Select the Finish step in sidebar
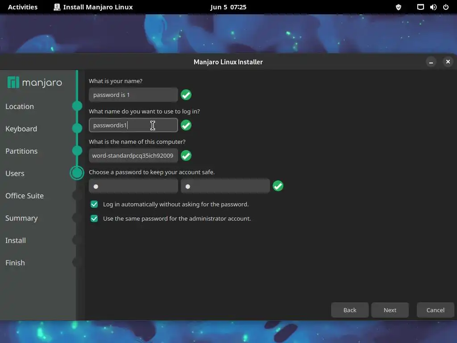This screenshot has width=457, height=343. tap(15, 263)
